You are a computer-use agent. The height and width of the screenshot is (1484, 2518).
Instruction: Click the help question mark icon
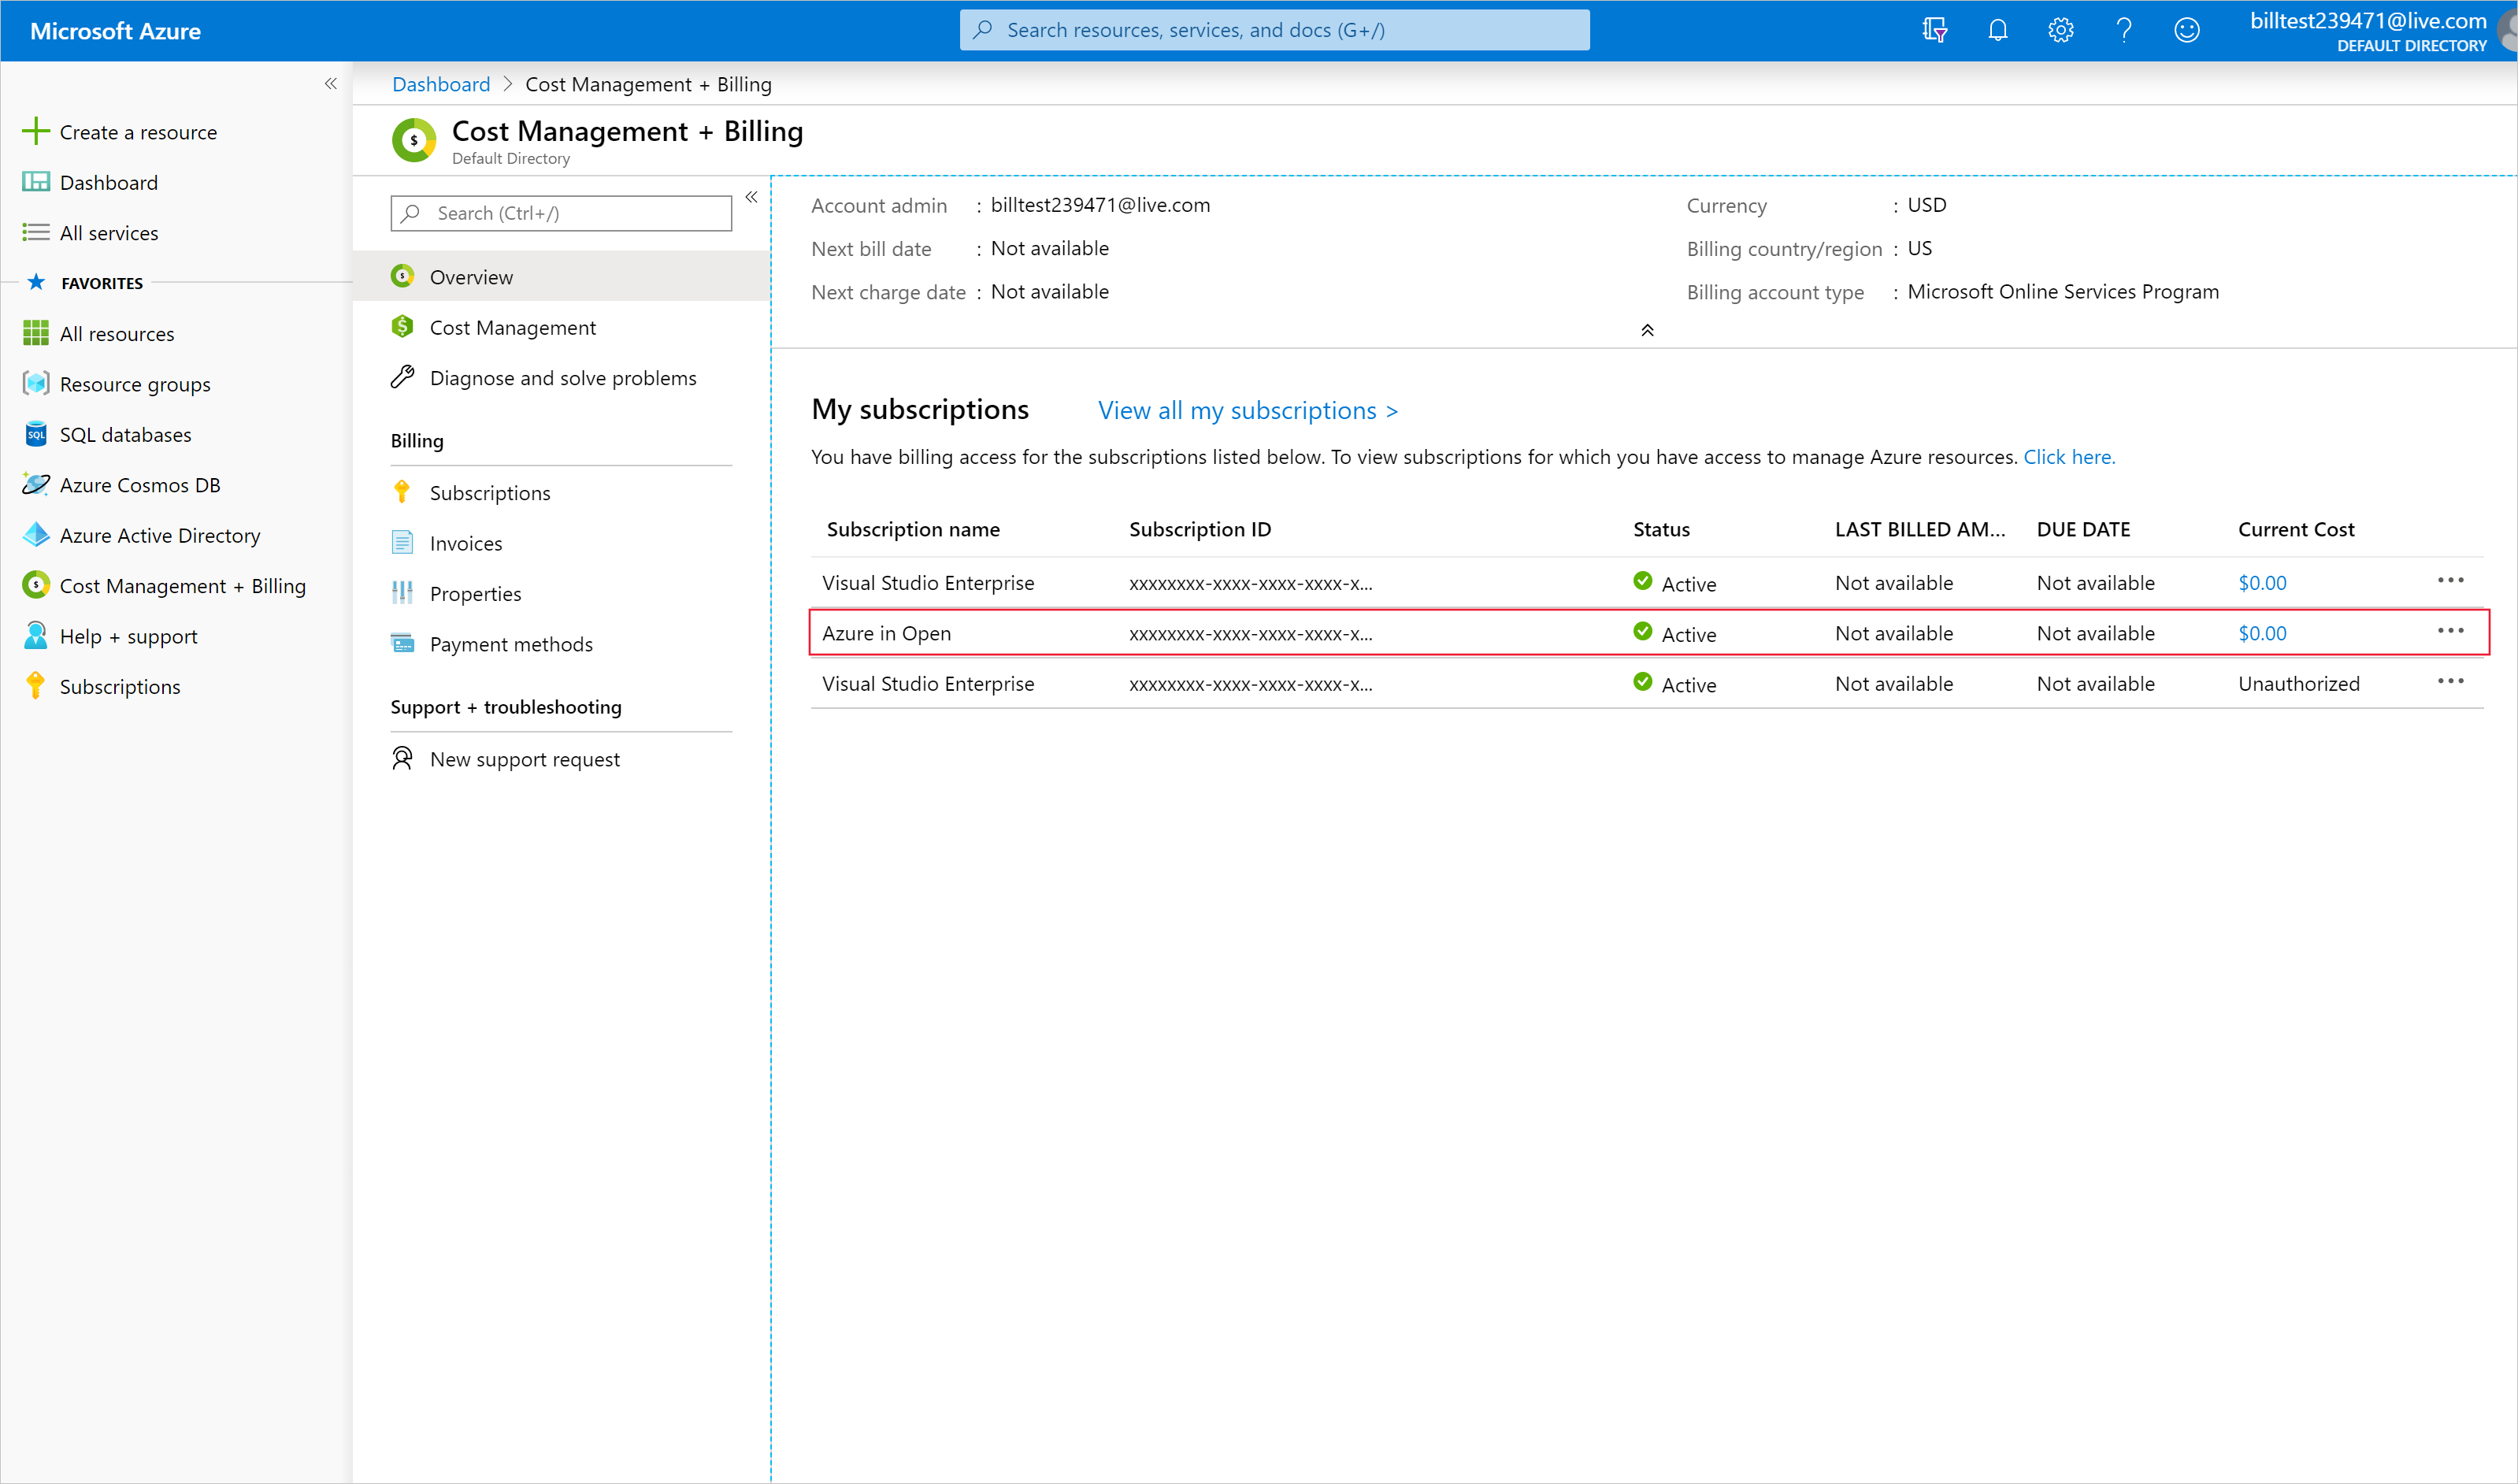(x=2123, y=30)
